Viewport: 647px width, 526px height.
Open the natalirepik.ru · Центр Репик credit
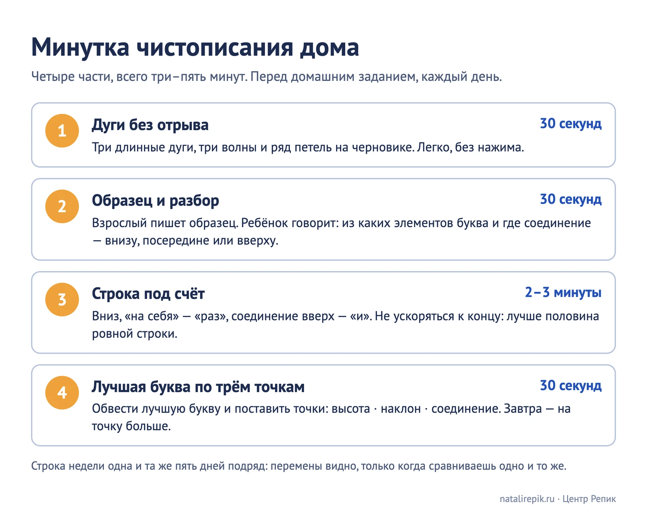(558, 499)
